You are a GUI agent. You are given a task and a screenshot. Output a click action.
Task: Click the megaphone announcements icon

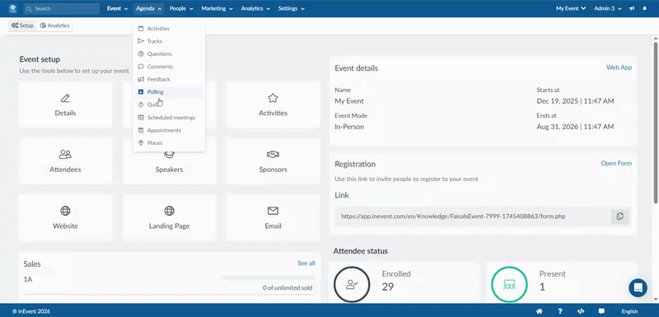(632, 8)
